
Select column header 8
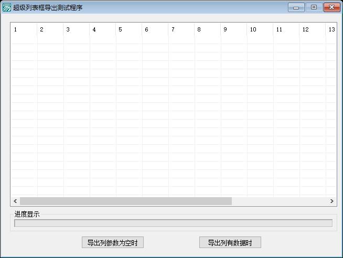(208, 29)
